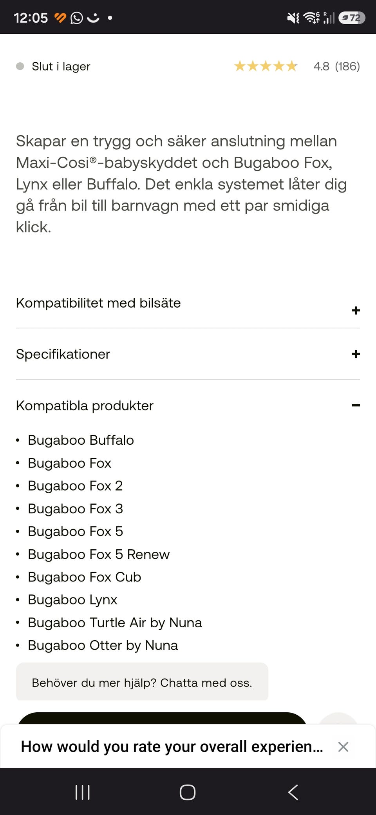Screen dimensions: 376x815
Task: Tap the review count (186)
Action: click(x=347, y=66)
